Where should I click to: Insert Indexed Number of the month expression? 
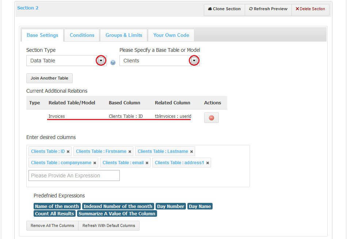[x=118, y=206]
